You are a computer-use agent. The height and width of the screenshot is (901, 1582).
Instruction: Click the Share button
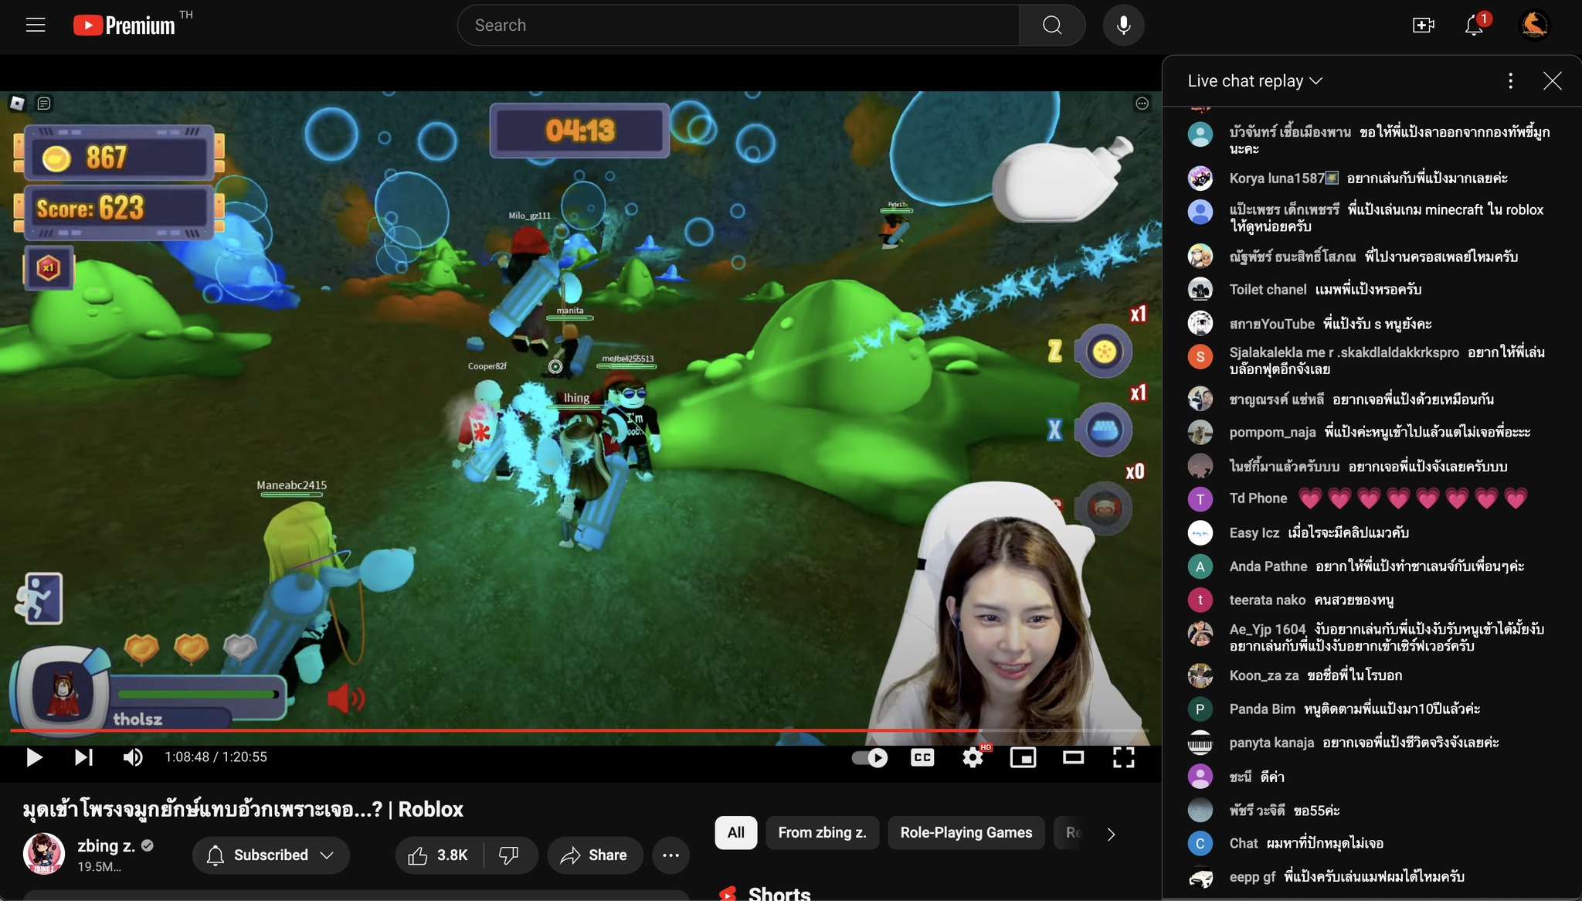[594, 855]
